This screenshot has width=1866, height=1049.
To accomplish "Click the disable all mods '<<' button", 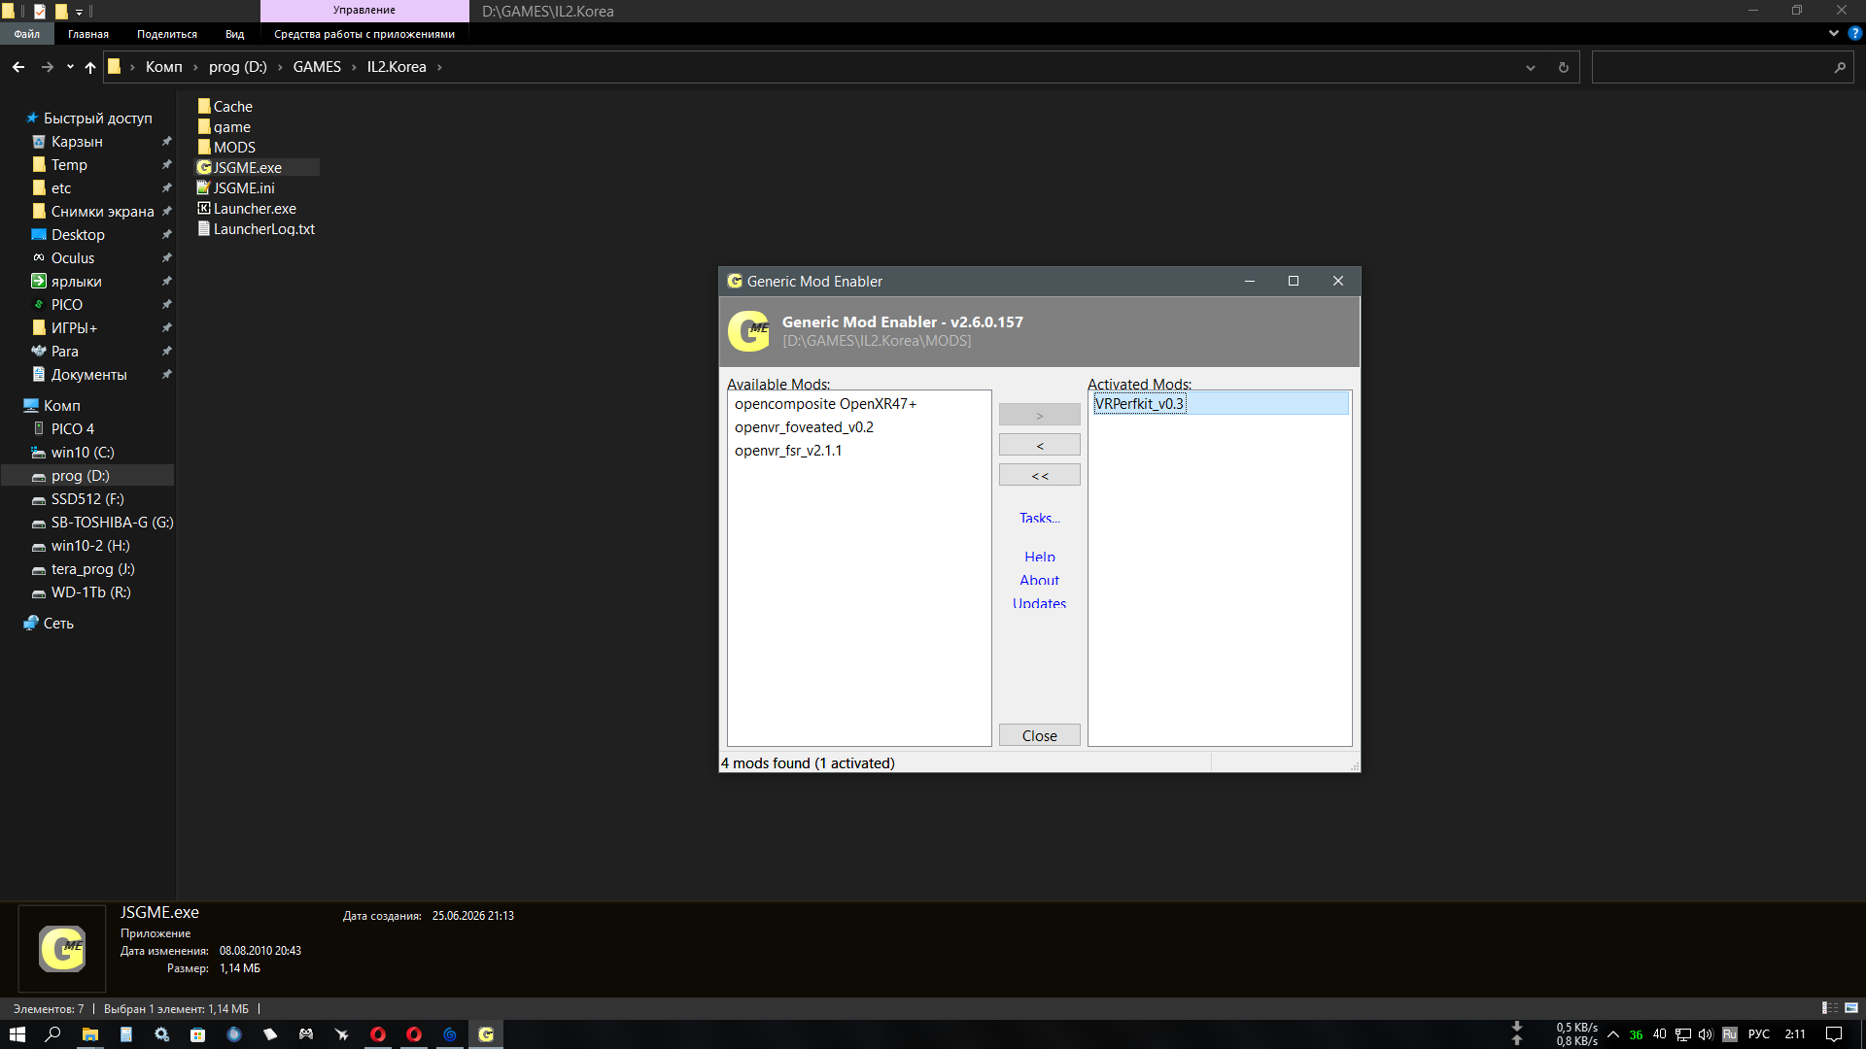I will tap(1040, 475).
